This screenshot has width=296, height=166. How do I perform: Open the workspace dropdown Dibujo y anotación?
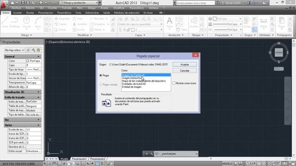[79, 3]
